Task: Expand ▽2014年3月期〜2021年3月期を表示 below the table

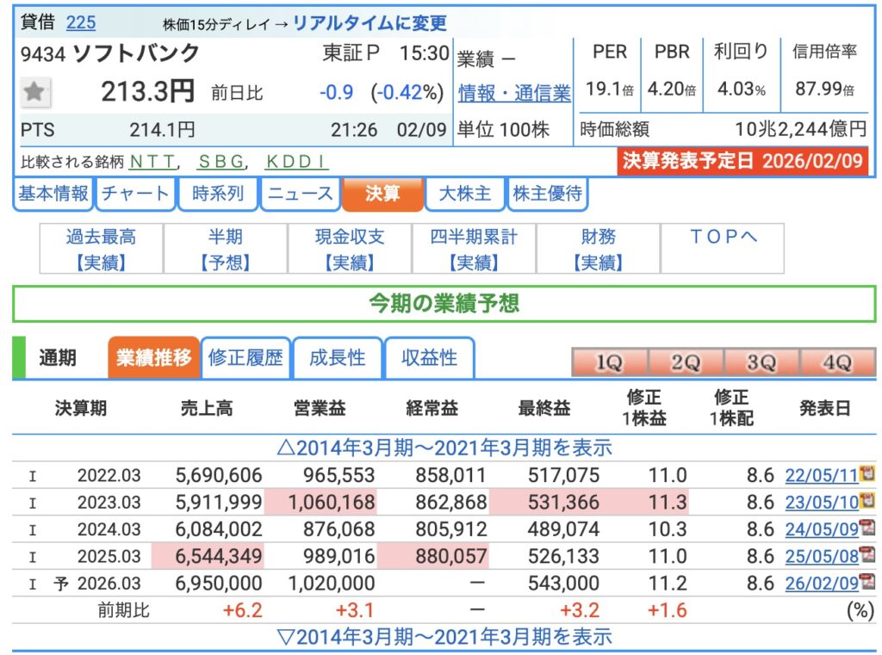Action: coord(444,637)
